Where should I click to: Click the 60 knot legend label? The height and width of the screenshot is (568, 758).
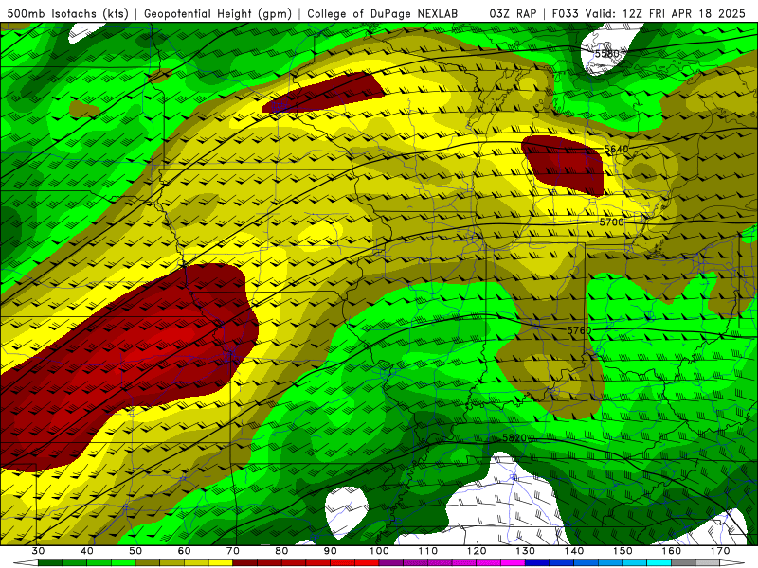[x=184, y=551]
